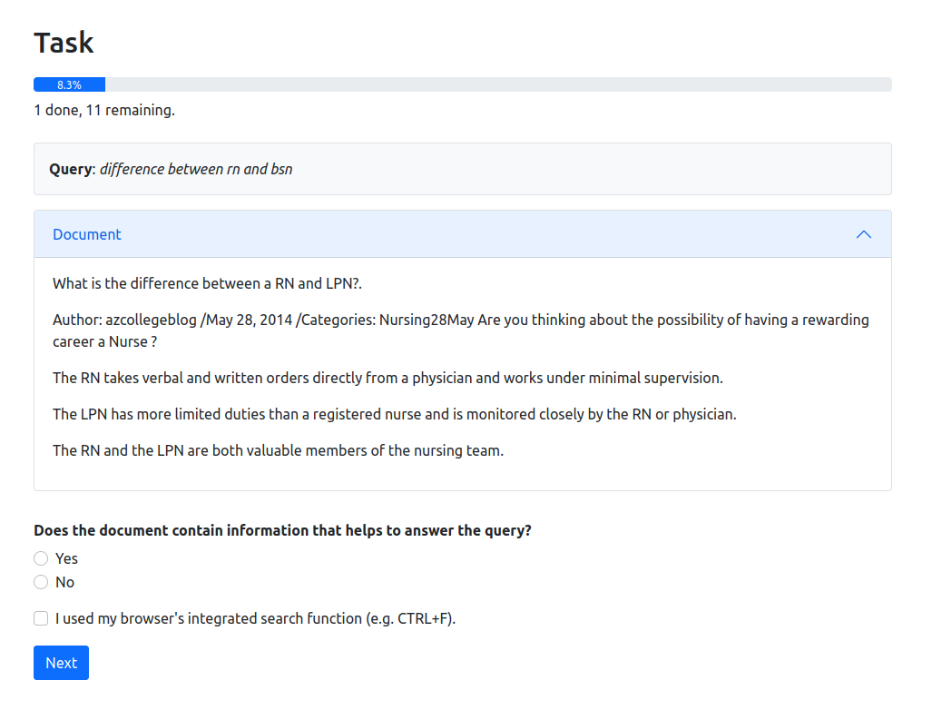
Task: Click the 'I used my browser's integrated search' label
Action: (x=255, y=618)
